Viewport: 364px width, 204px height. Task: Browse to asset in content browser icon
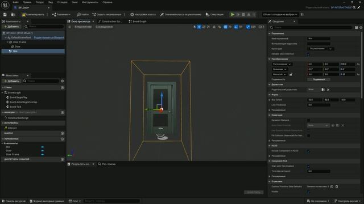[x=13, y=14]
